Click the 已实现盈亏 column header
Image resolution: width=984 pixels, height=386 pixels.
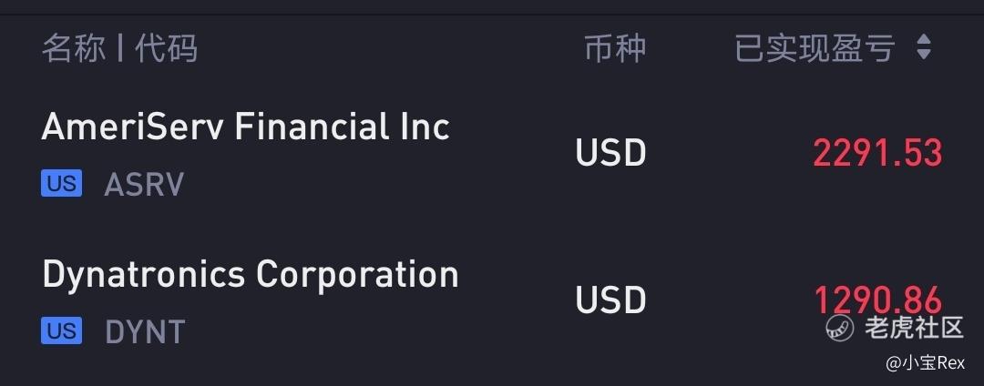coord(814,48)
